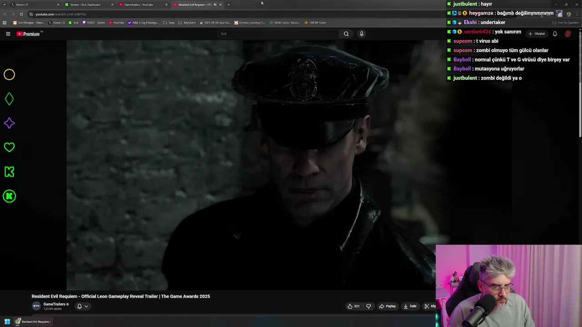
Task: Open Chrome taskbar item Resident Evil Requiem
Action: pos(33,322)
